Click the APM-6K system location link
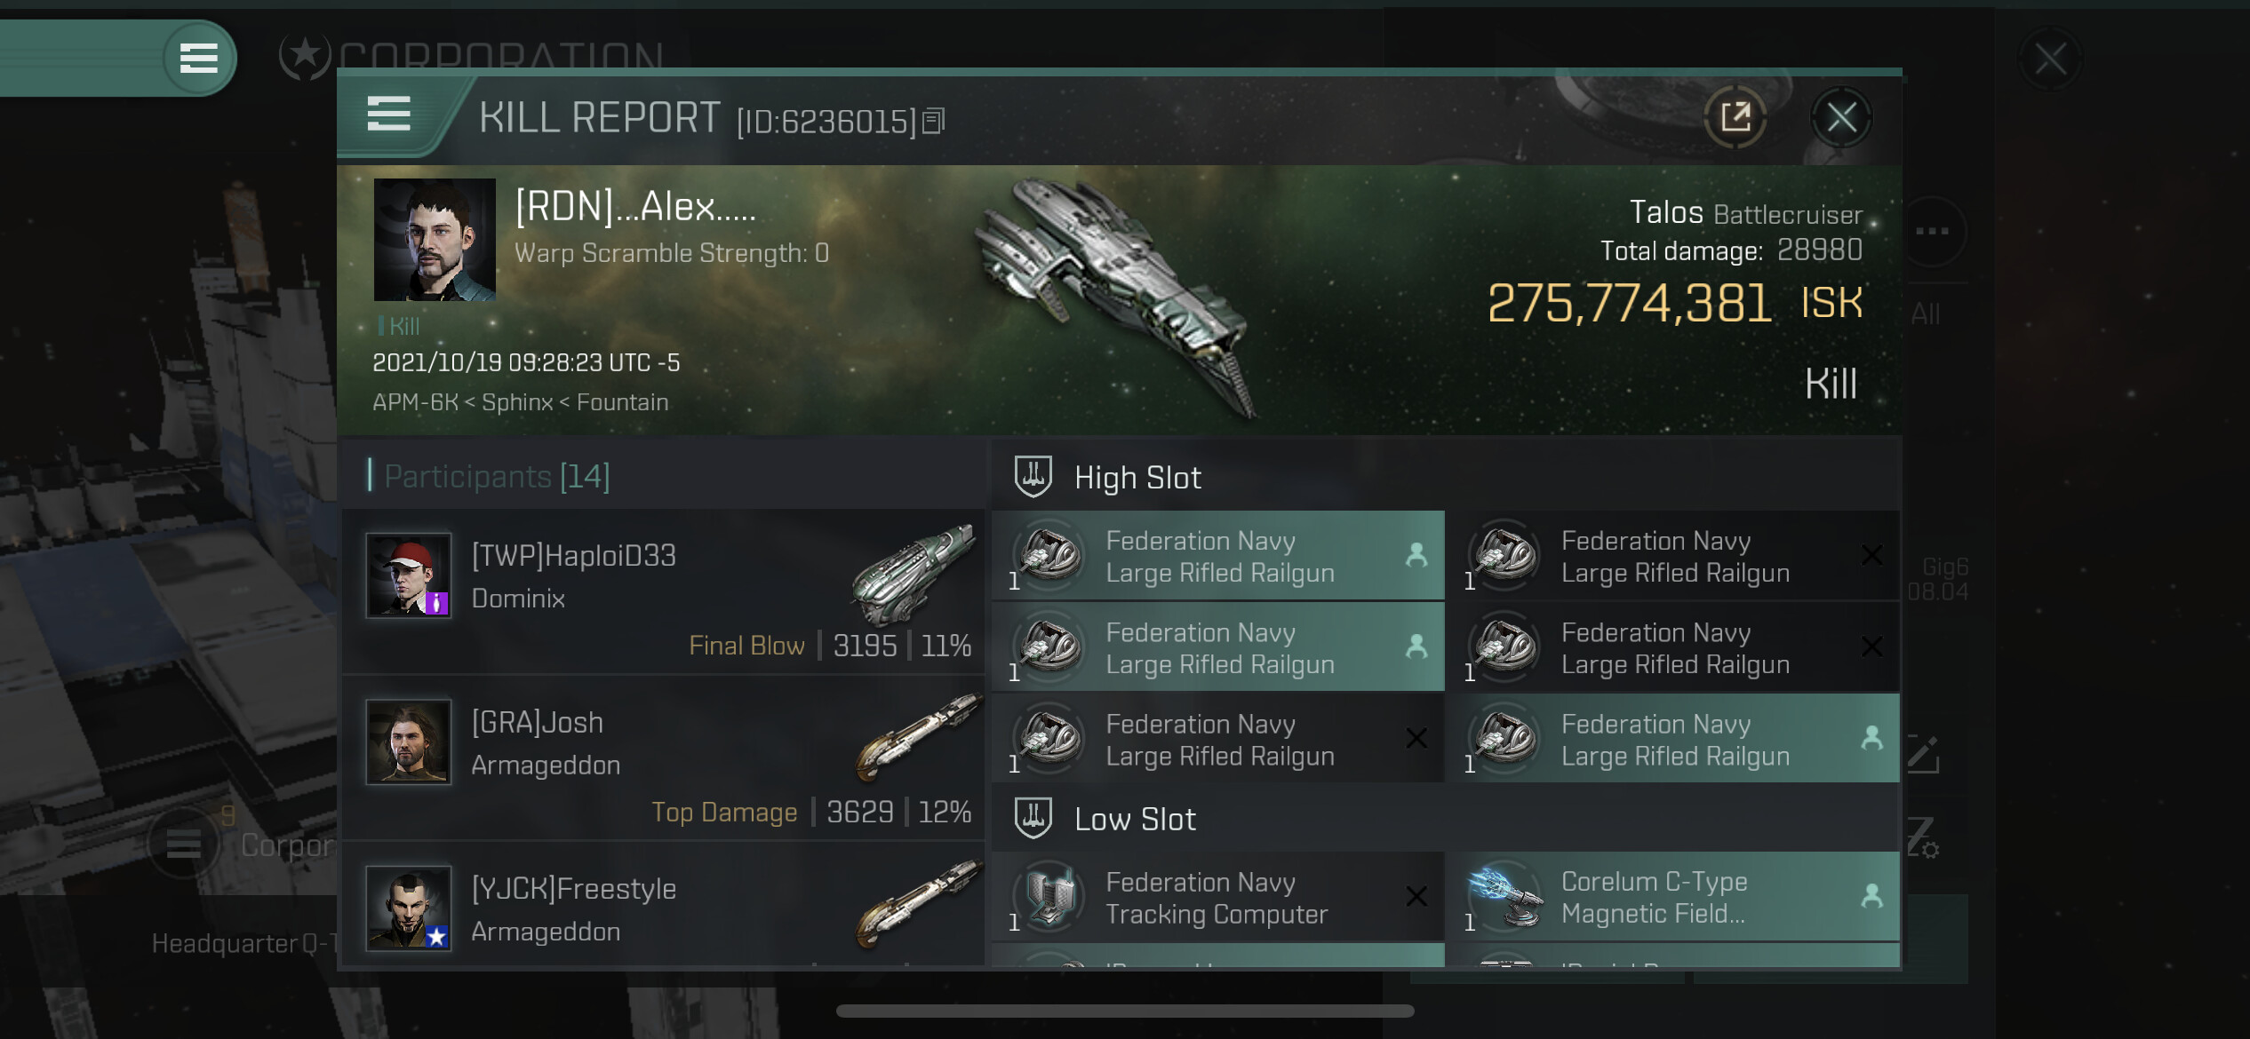Viewport: 2250px width, 1039px height. 415,402
